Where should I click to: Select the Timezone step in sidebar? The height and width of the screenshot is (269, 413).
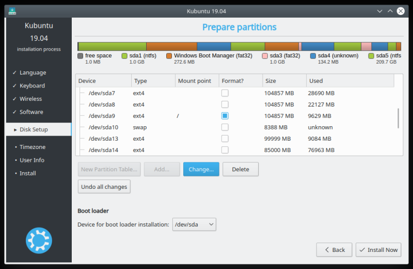click(33, 147)
